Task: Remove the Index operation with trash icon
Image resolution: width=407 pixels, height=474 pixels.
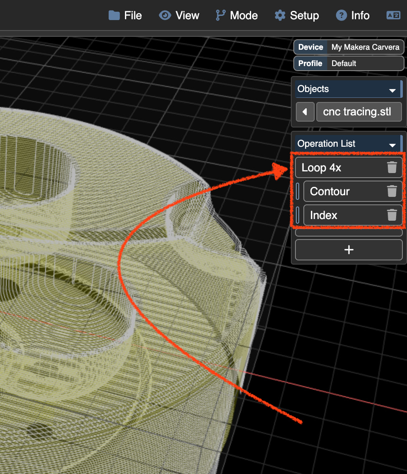Action: tap(392, 215)
